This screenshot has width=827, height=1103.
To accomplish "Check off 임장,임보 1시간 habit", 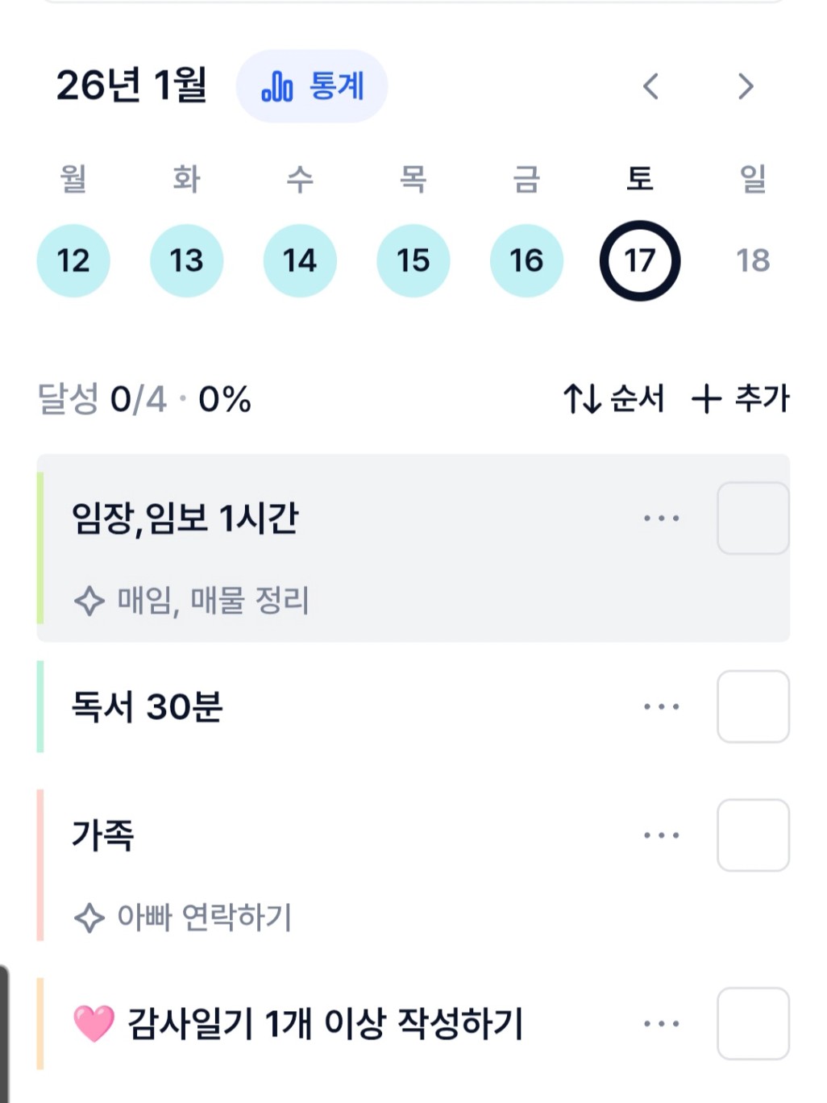I will point(753,518).
